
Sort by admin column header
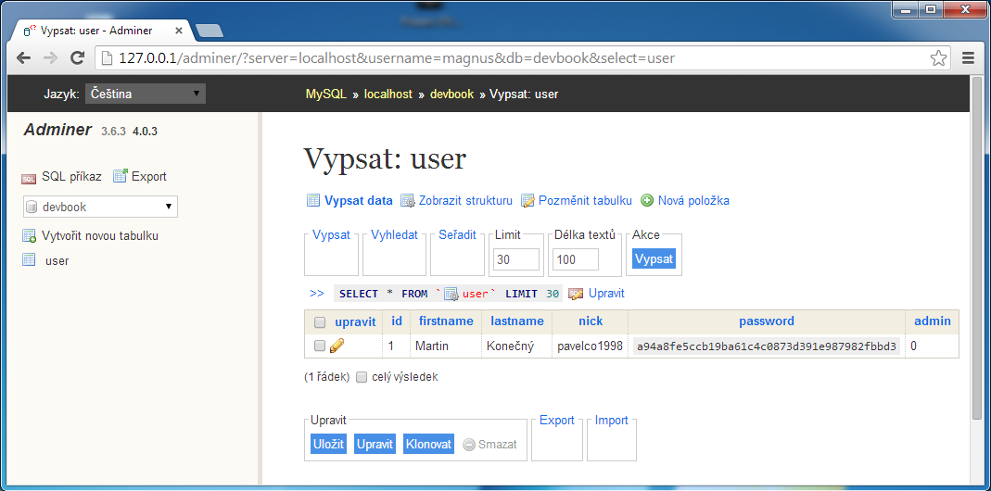[933, 321]
